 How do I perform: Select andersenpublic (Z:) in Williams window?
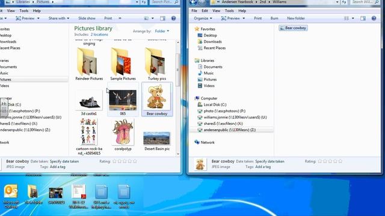(x=227, y=130)
